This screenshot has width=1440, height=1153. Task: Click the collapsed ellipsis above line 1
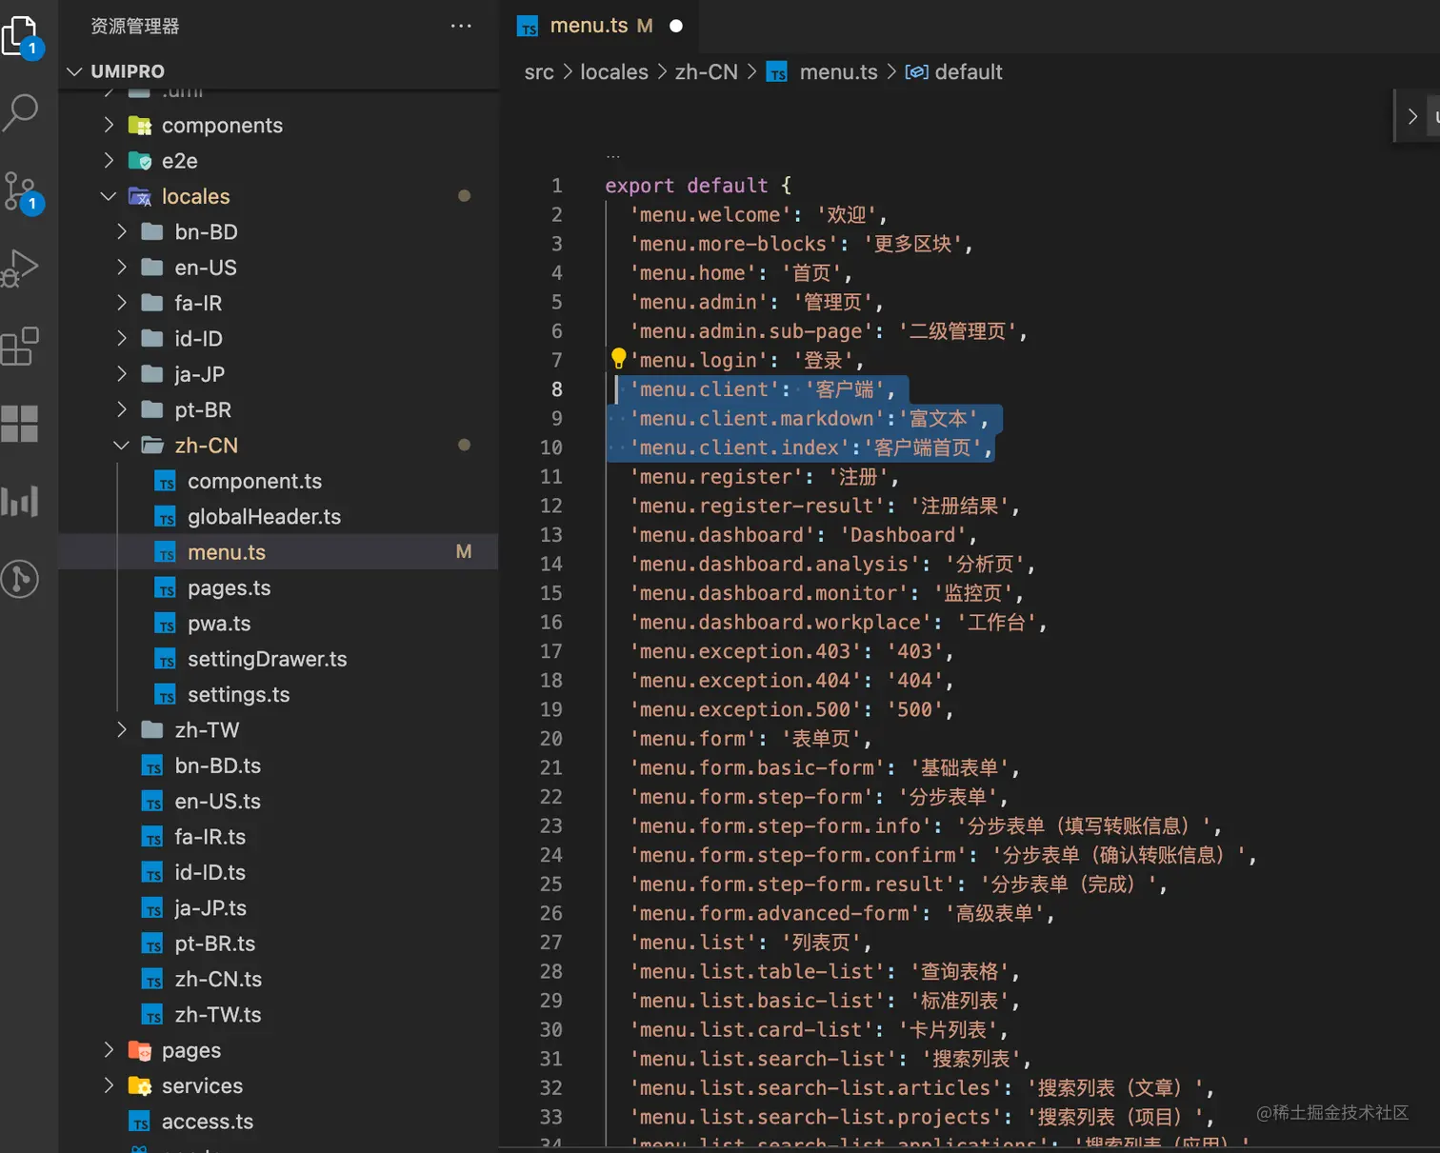click(613, 156)
